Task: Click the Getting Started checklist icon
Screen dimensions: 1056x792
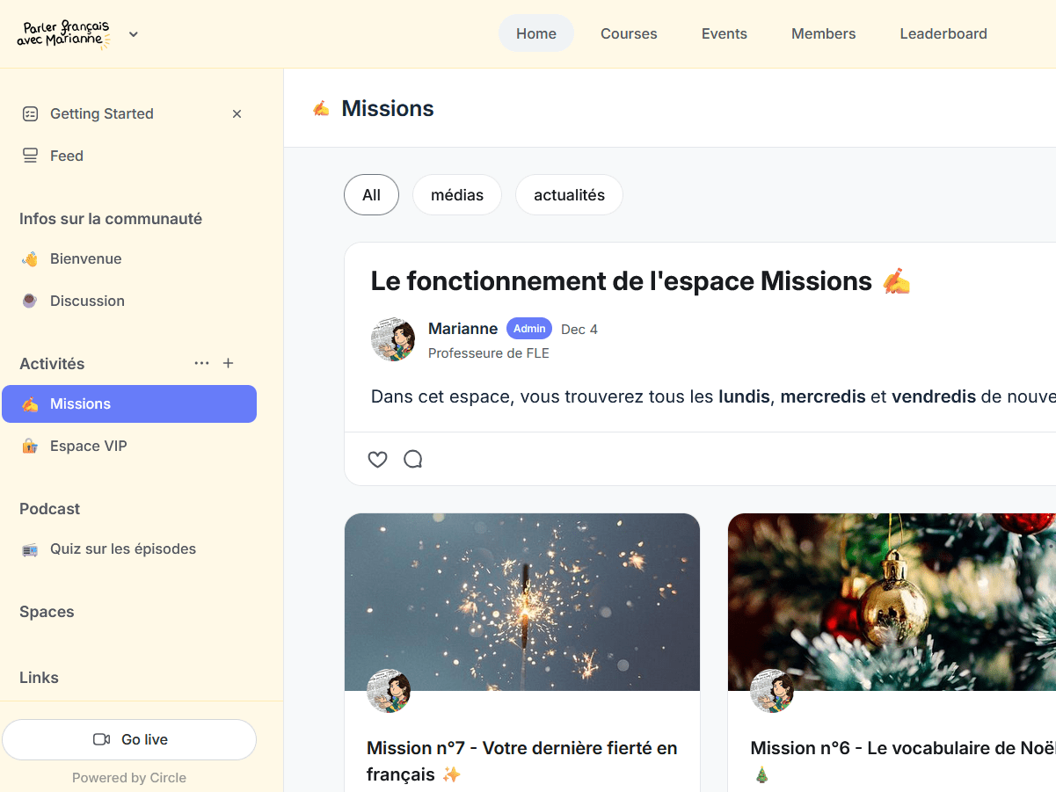Action: click(31, 113)
